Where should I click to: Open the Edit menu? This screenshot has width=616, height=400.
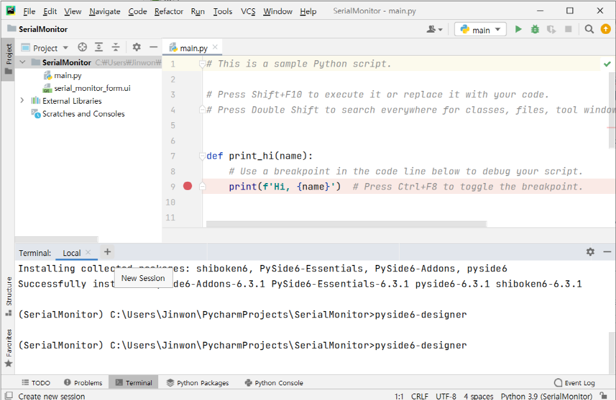point(50,12)
